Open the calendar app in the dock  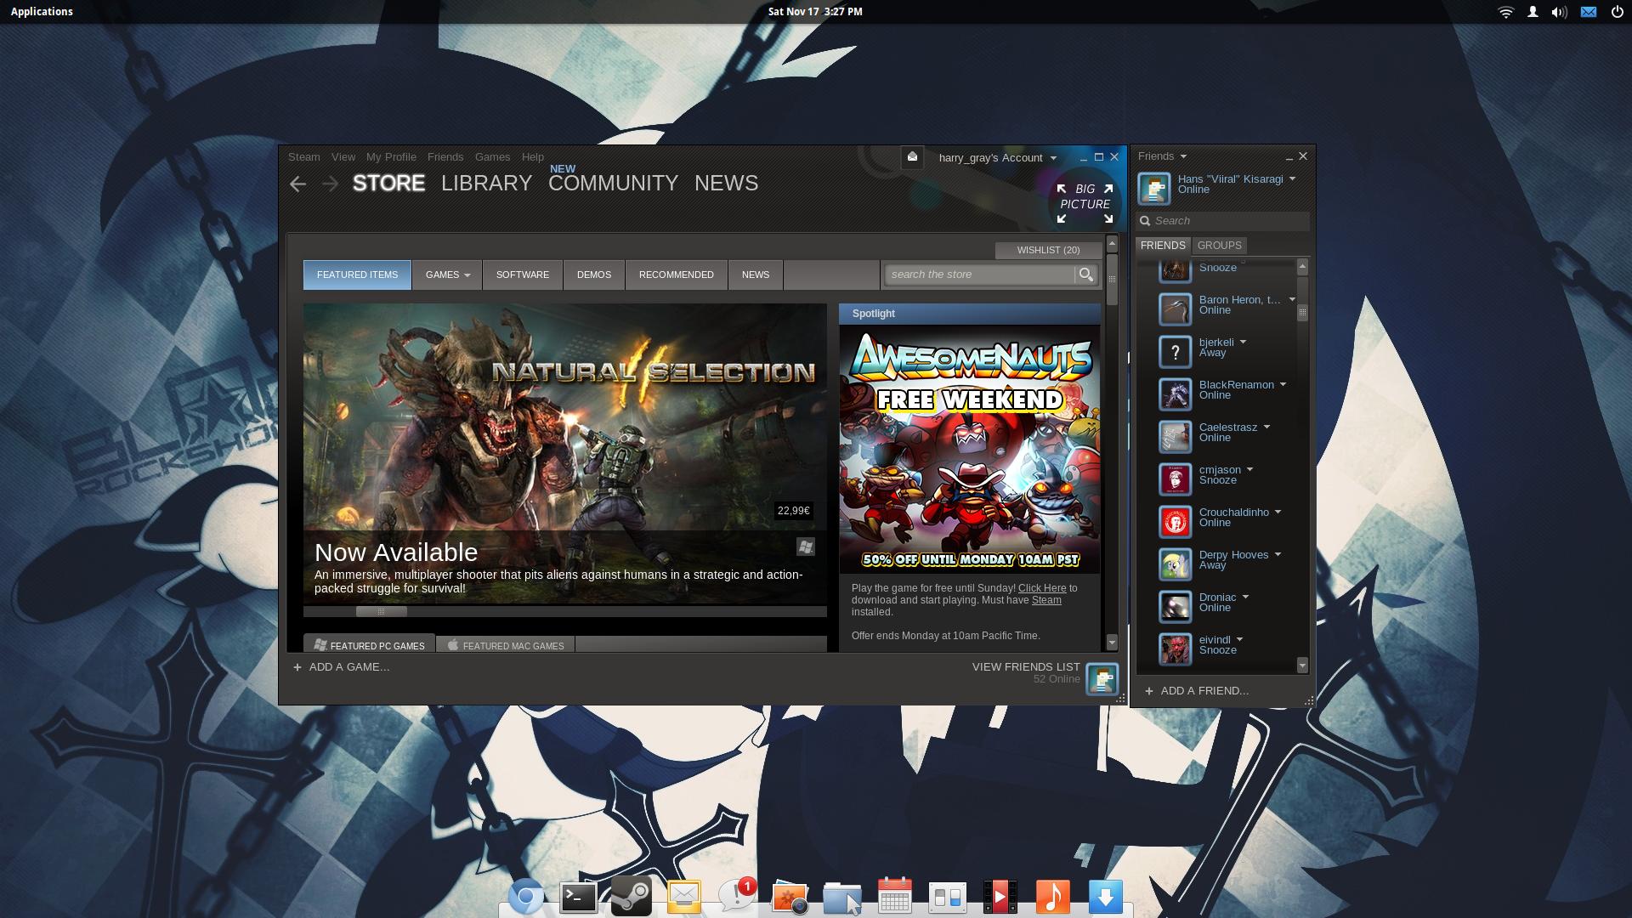[x=894, y=896]
